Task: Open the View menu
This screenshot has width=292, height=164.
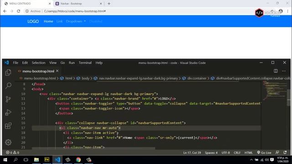Action: click(53, 63)
